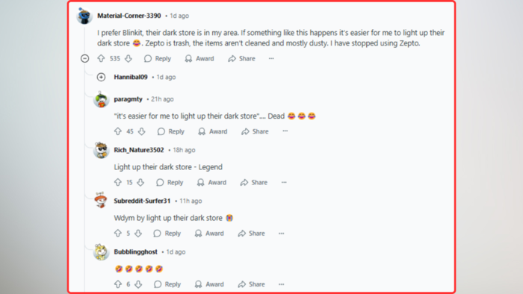
Task: Reply to Subreddit-Surfer31's comment
Action: click(x=167, y=234)
